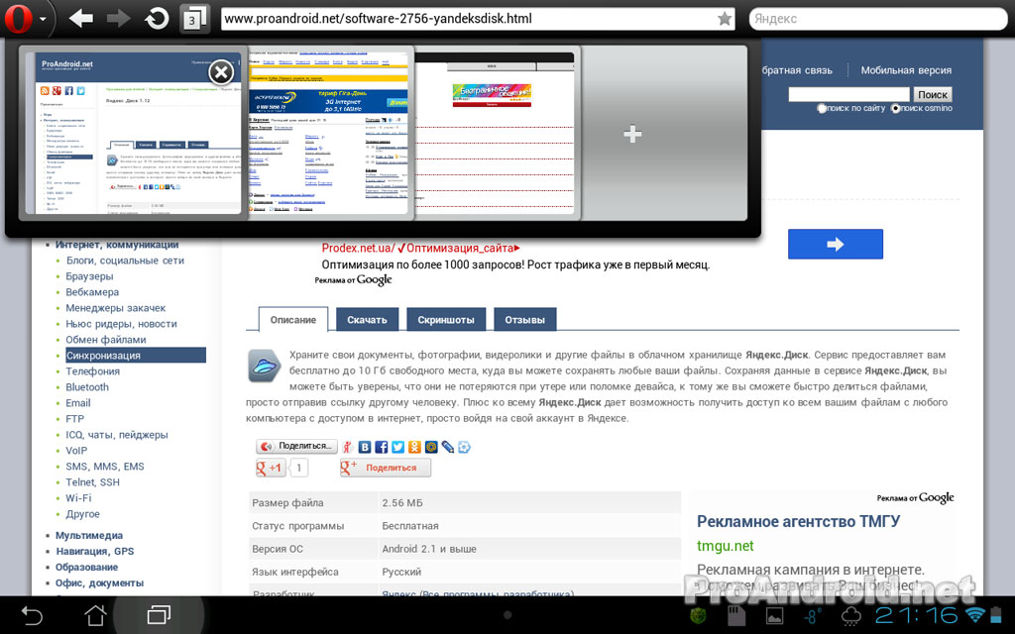Open Телефония category
1015x634 pixels.
coord(92,371)
